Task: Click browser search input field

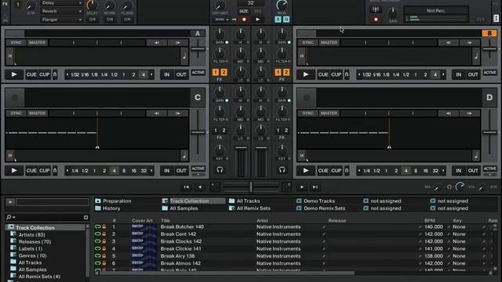Action: (x=50, y=218)
